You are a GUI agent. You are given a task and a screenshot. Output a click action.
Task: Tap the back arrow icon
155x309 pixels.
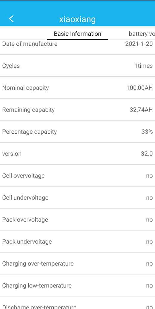tap(11, 19)
